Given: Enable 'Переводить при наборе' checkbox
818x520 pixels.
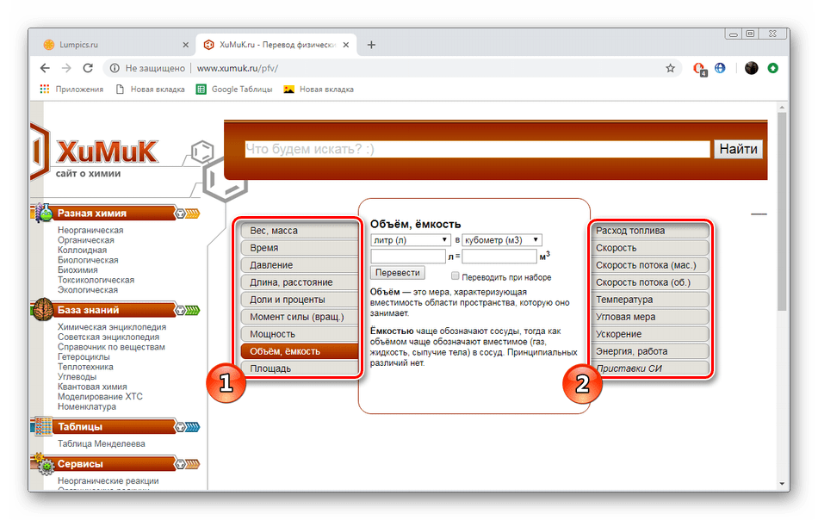Looking at the screenshot, I should click(455, 275).
